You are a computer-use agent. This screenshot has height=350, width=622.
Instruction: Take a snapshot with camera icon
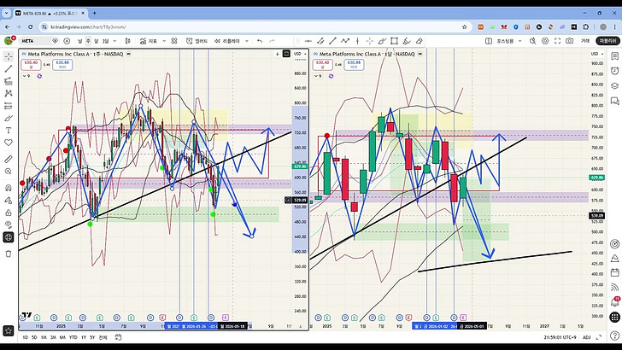coord(570,41)
